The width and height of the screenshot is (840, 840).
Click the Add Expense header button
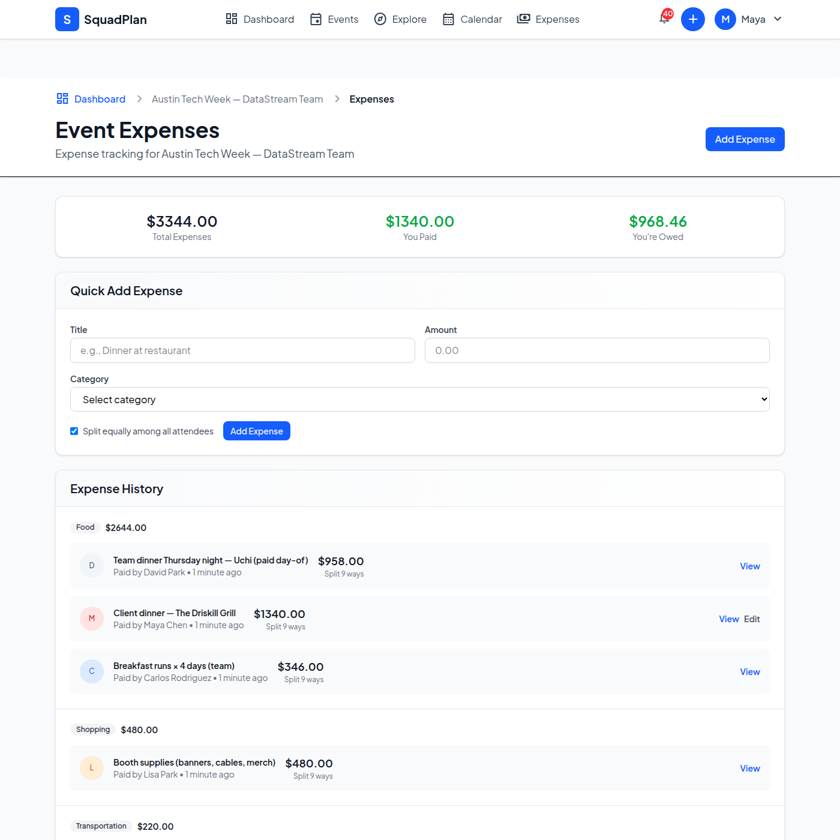tap(745, 139)
